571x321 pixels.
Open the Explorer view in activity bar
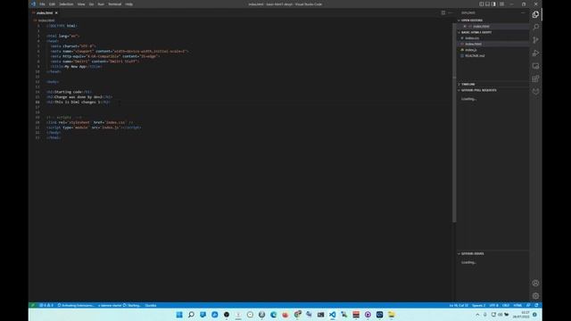(x=535, y=14)
